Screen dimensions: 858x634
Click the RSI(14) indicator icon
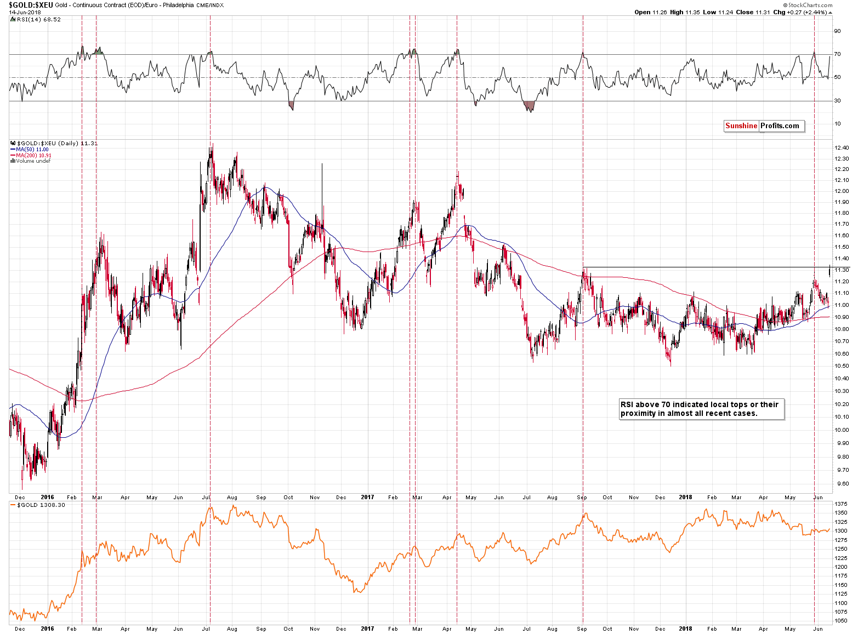pos(13,19)
